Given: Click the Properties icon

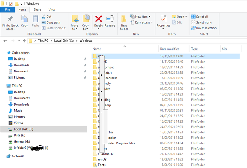Looking at the screenshot, I should click(163, 19).
